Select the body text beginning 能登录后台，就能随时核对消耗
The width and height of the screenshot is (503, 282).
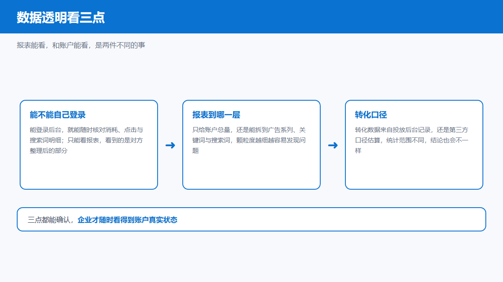click(87, 140)
